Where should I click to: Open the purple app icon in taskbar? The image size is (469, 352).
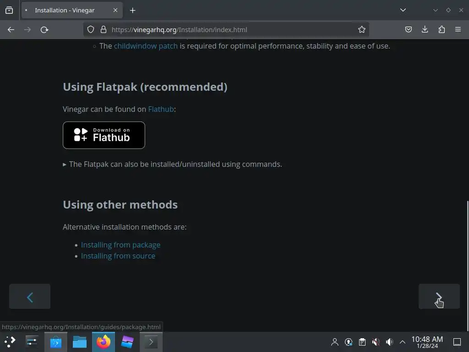click(x=127, y=342)
